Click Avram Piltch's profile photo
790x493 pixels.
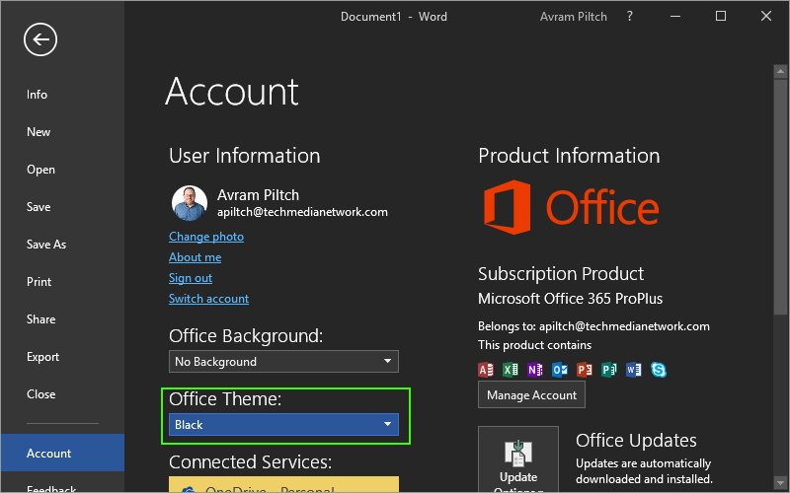190,203
